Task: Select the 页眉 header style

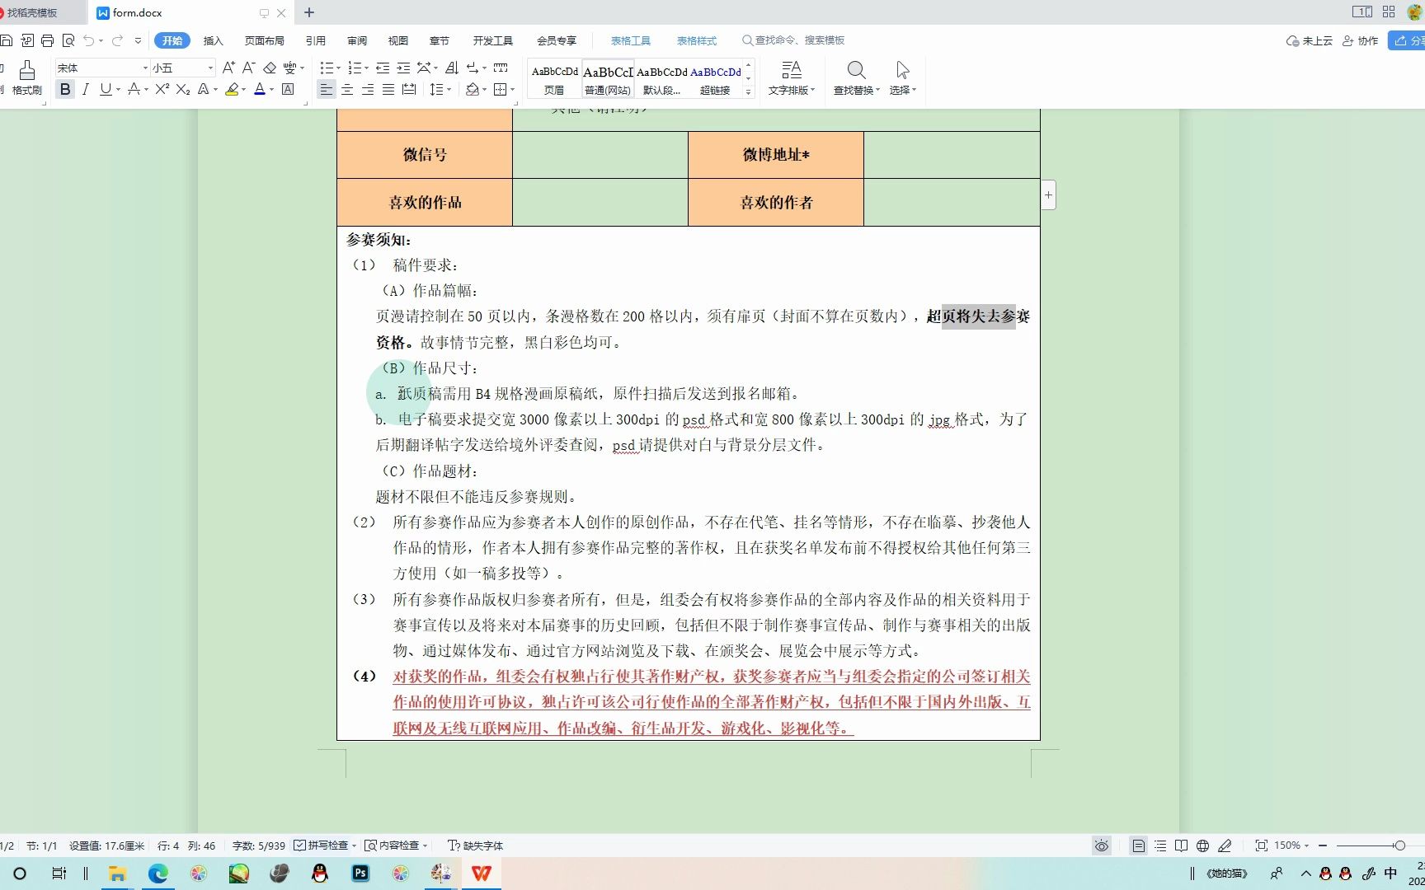Action: (x=554, y=80)
